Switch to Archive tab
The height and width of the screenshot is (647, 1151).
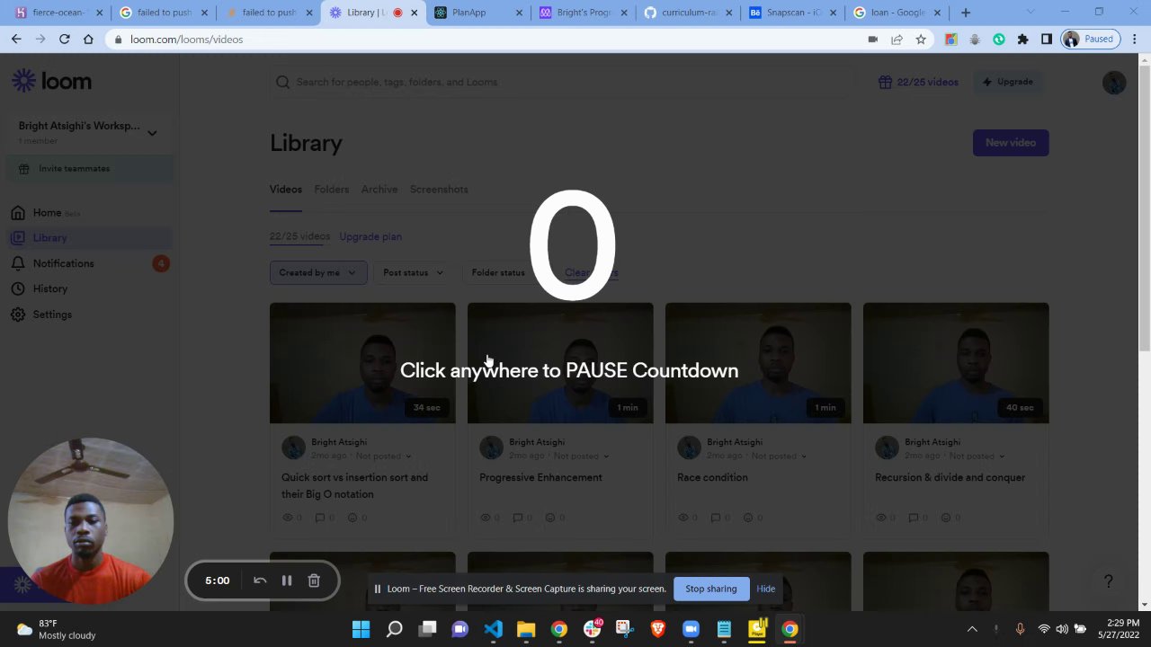pos(379,190)
